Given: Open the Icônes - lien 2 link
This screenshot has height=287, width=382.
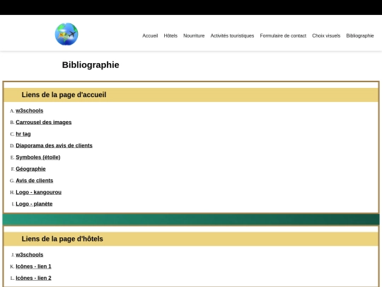Looking at the screenshot, I should click(x=34, y=278).
